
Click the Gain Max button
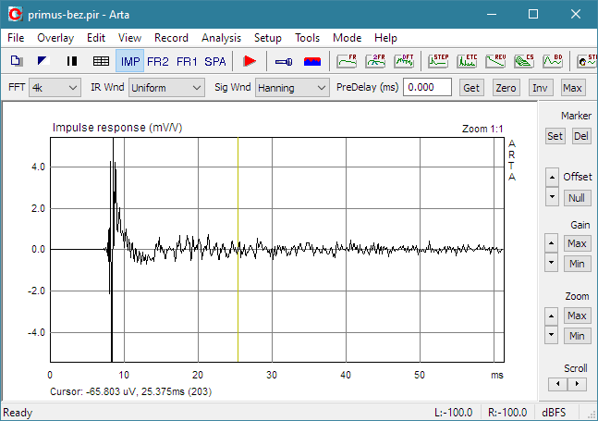577,243
